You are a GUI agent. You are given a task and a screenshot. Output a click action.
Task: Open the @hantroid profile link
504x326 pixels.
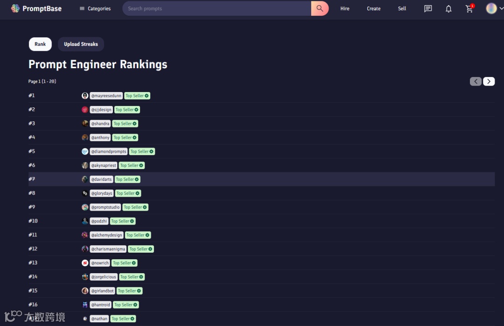[x=101, y=305]
